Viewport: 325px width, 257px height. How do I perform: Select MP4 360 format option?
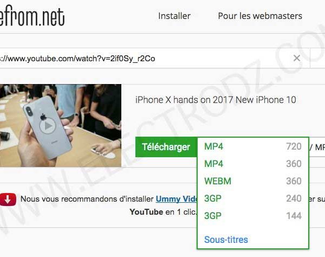(x=252, y=164)
